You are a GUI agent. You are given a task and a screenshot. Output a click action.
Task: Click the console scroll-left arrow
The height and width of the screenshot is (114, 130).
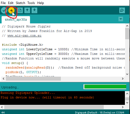pyautogui.click(x=2, y=107)
